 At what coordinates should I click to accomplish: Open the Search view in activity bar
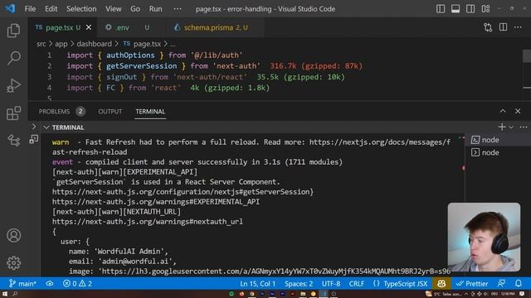(13, 58)
